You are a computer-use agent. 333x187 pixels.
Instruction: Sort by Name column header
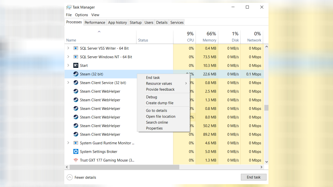pos(100,37)
